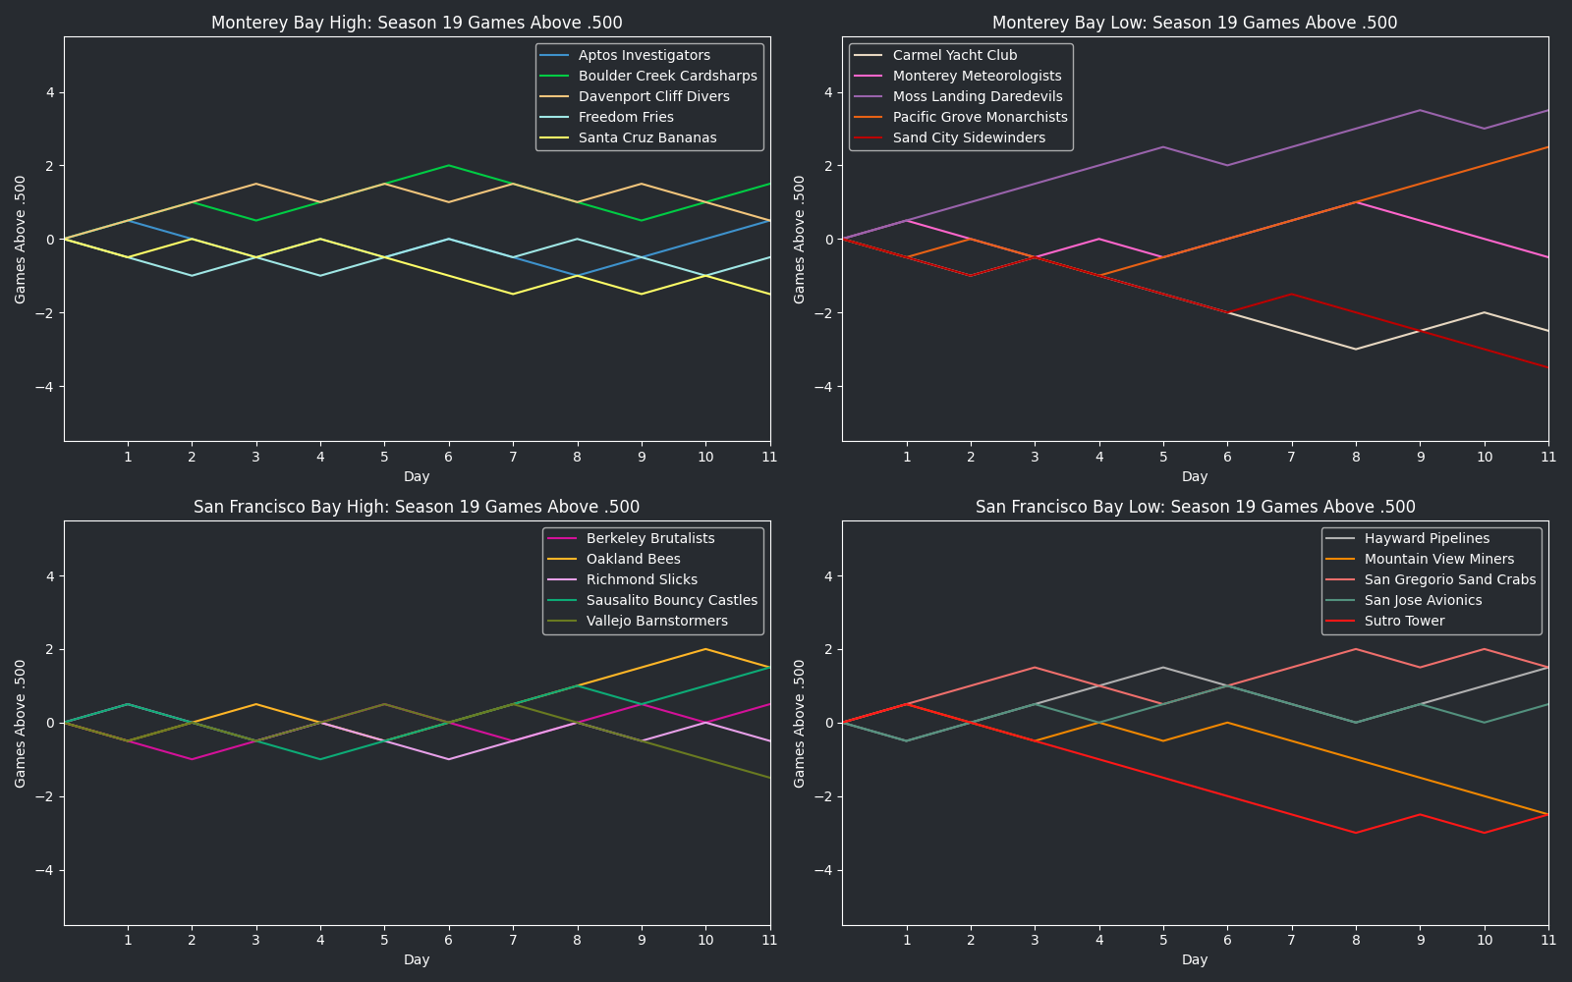This screenshot has width=1572, height=982.
Task: Click the Aptos Investigators legend label
Action: click(x=644, y=56)
